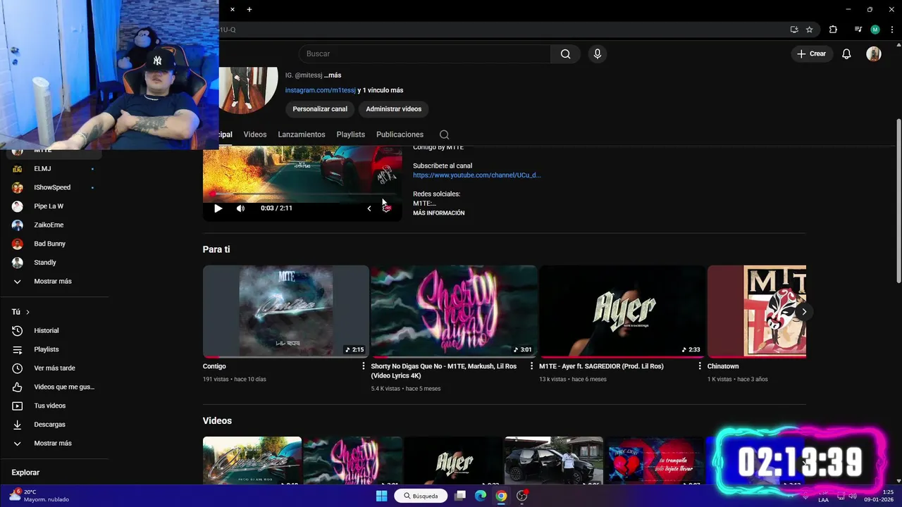Open Shorty No Digas Que No thumbnail
Viewport: 902px width, 507px height.
(x=454, y=311)
